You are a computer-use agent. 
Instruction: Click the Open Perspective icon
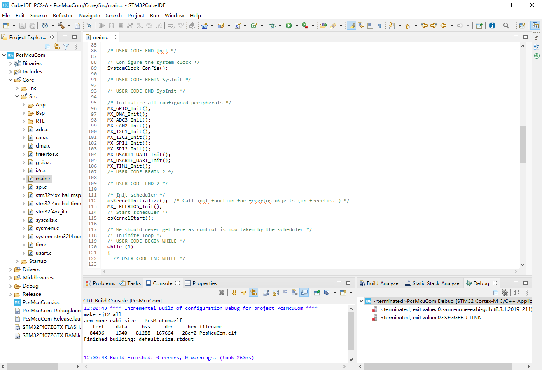522,26
